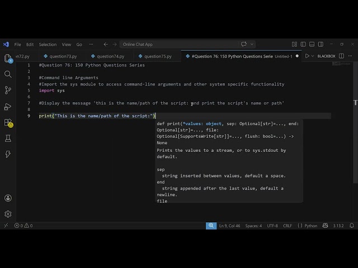Click the line 4 '#Import the sys module' comment
Image resolution: width=358 pixels, height=268 pixels.
pyautogui.click(x=162, y=84)
